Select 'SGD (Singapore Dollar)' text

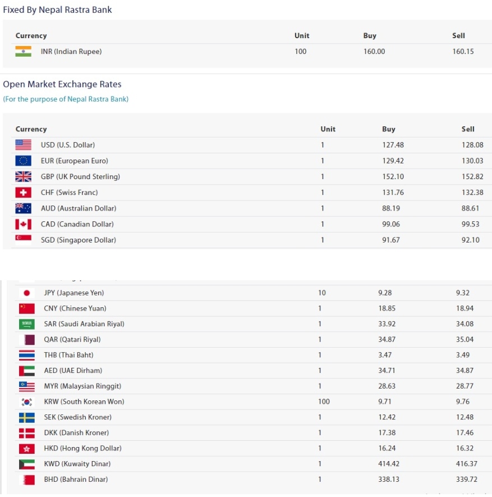click(79, 240)
